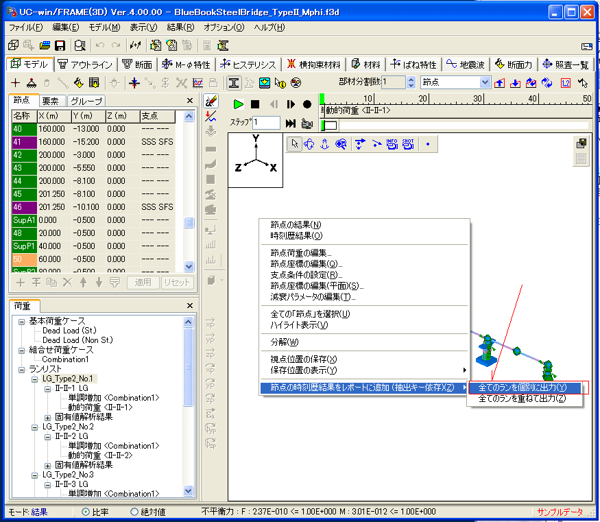Click the 支点 column header

coord(157,116)
